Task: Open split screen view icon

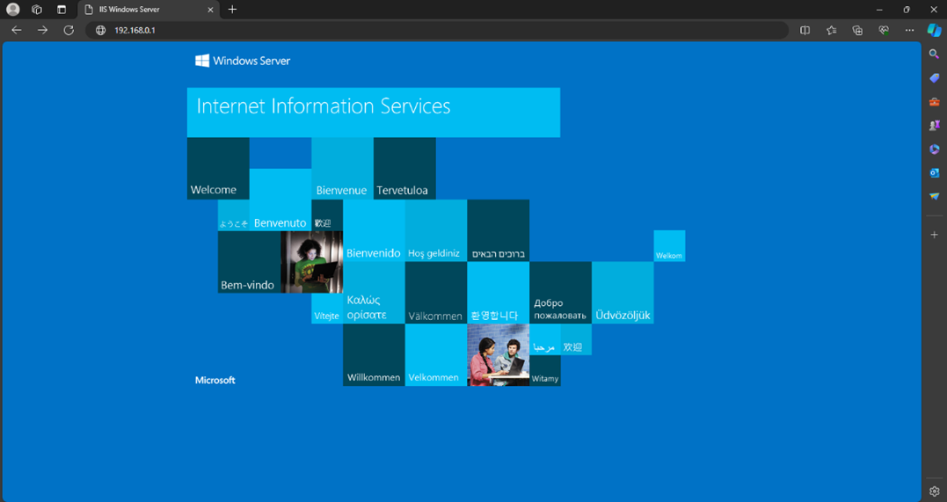Action: (805, 30)
